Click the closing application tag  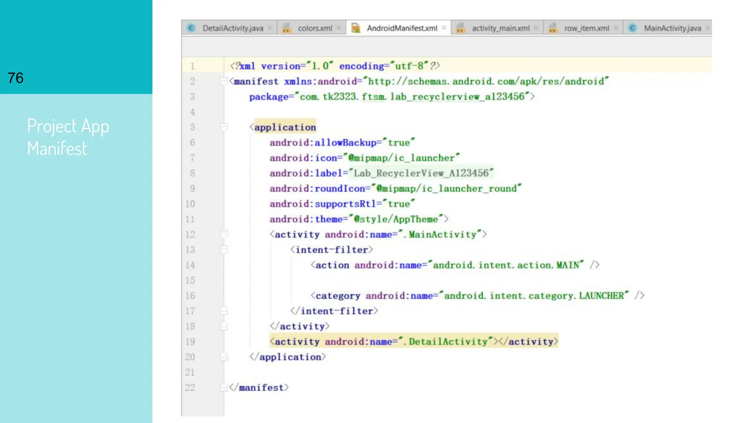[x=287, y=357]
